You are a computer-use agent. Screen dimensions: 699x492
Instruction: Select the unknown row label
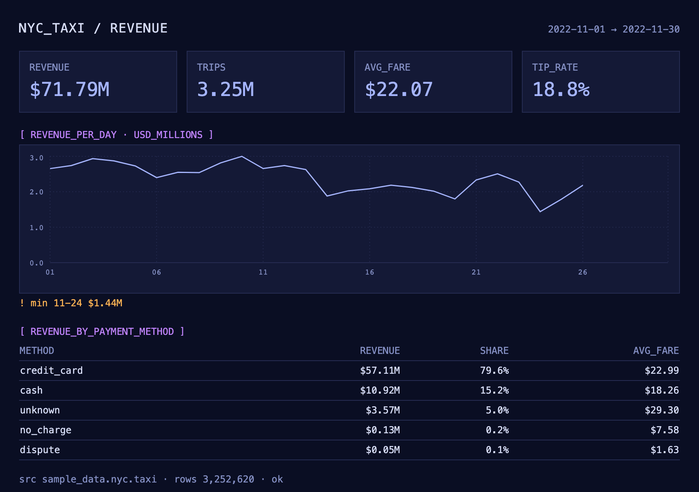[x=40, y=410]
